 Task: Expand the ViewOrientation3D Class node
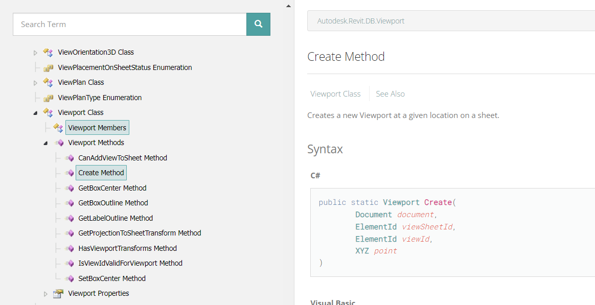tap(35, 53)
